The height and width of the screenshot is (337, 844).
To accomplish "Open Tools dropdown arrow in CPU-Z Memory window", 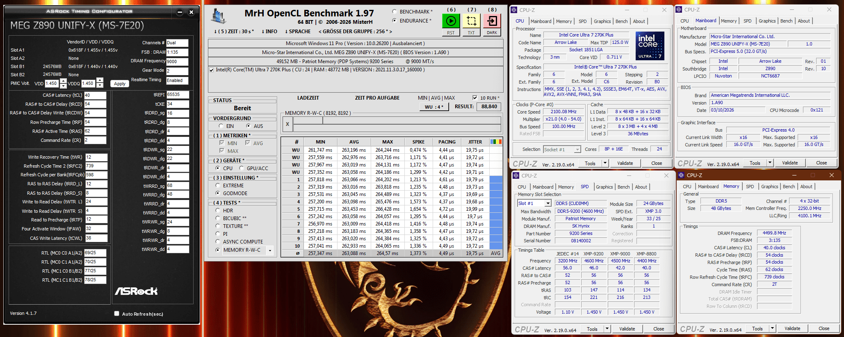I will click(772, 328).
